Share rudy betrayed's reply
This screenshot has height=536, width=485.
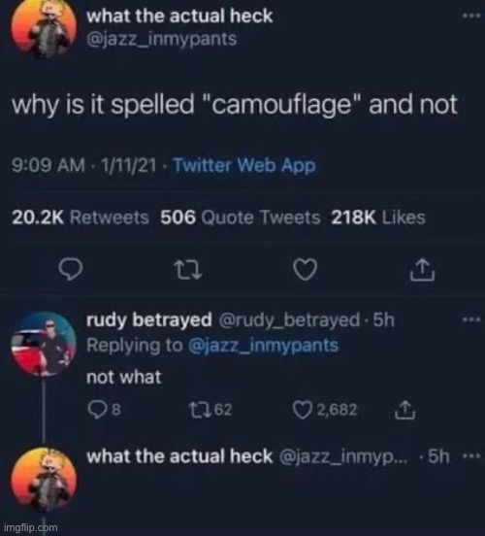(x=405, y=410)
